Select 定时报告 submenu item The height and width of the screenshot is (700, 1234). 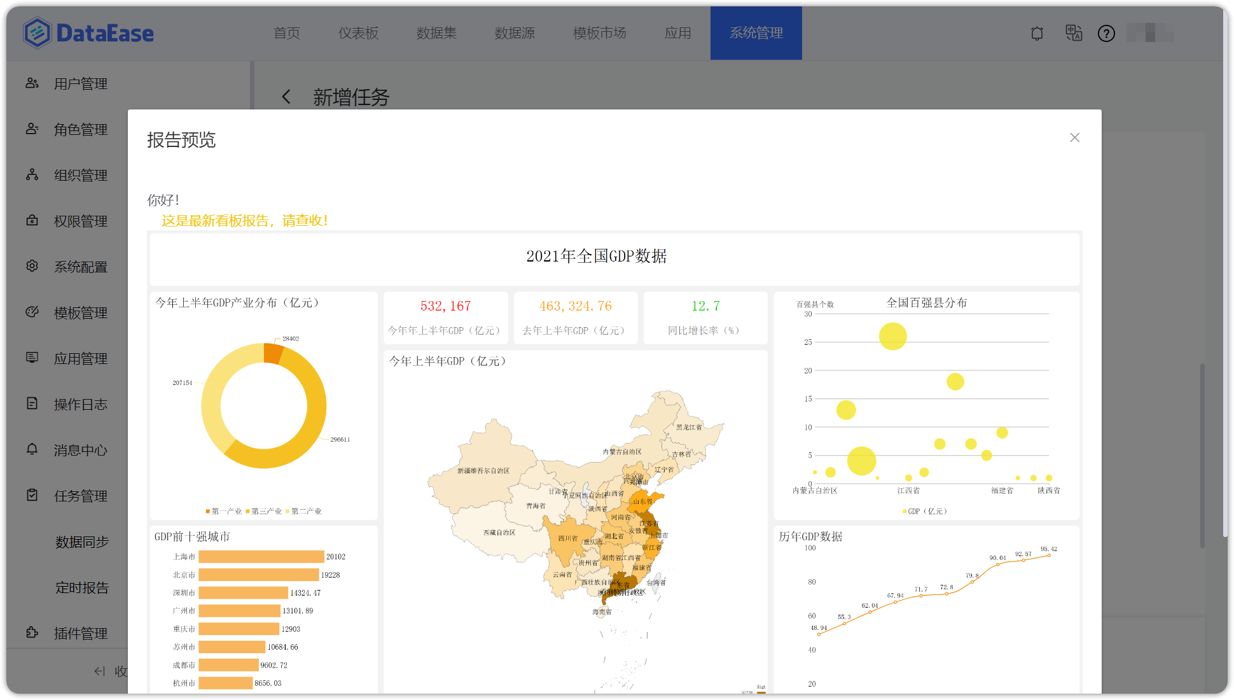click(x=82, y=587)
